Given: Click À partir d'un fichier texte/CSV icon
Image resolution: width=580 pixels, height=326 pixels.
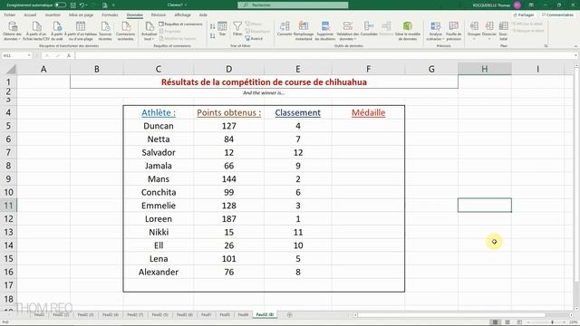Looking at the screenshot, I should click(36, 31).
